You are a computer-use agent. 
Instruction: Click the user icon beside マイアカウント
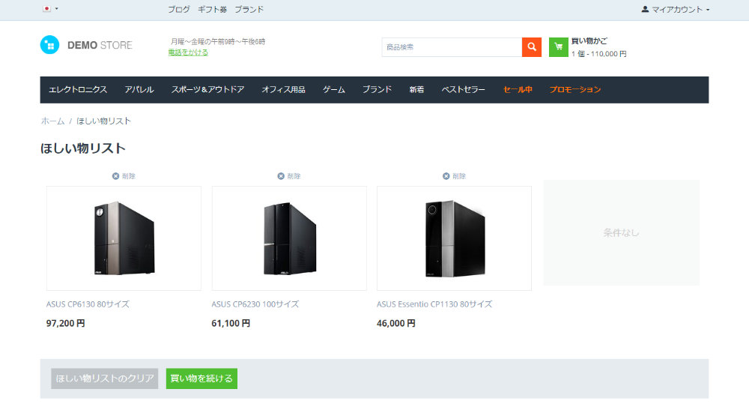coord(645,9)
